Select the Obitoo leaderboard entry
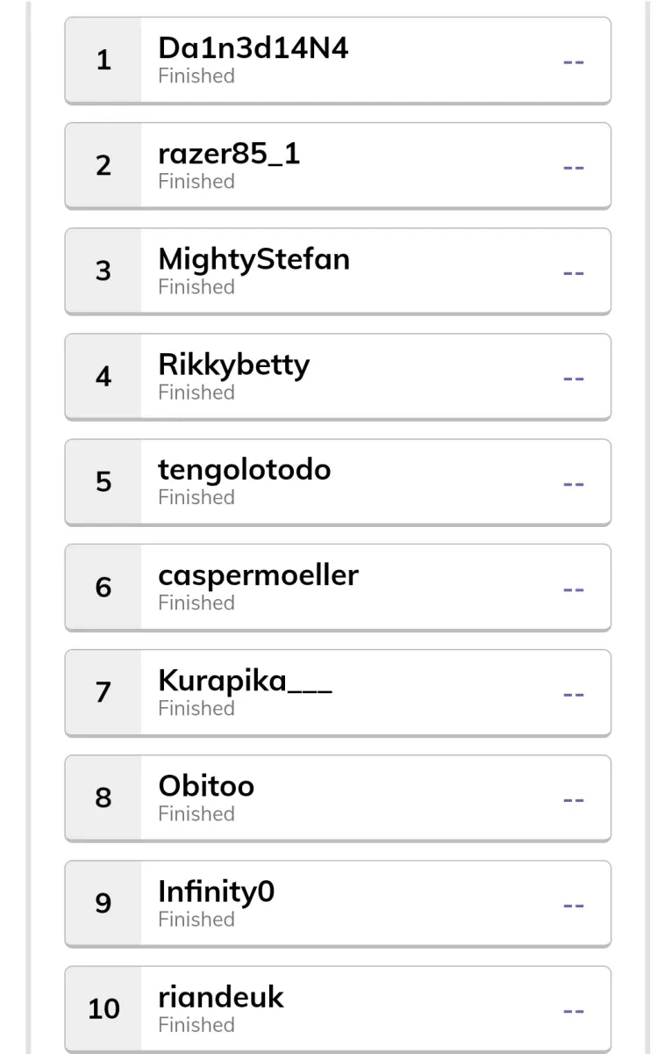 [x=338, y=798]
